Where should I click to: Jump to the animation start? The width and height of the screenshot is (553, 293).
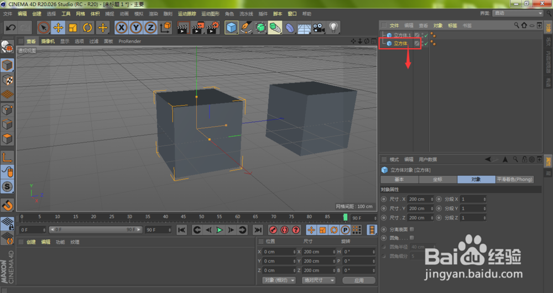tap(181, 230)
